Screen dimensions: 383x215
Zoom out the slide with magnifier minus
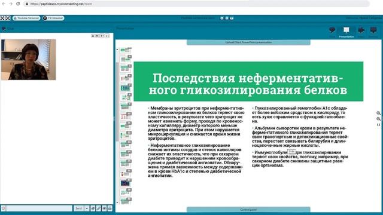click(378, 119)
